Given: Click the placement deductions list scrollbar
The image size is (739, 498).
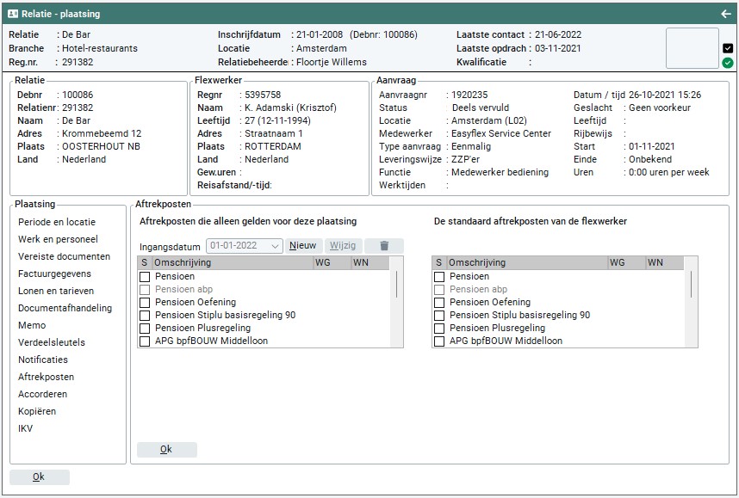Looking at the screenshot, I should [x=397, y=284].
